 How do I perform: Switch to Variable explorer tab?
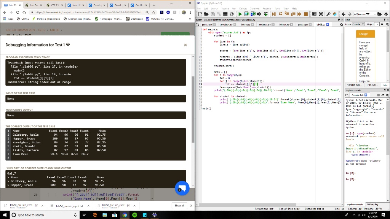[x=354, y=85]
